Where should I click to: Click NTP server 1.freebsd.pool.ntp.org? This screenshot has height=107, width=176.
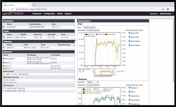(14, 91)
